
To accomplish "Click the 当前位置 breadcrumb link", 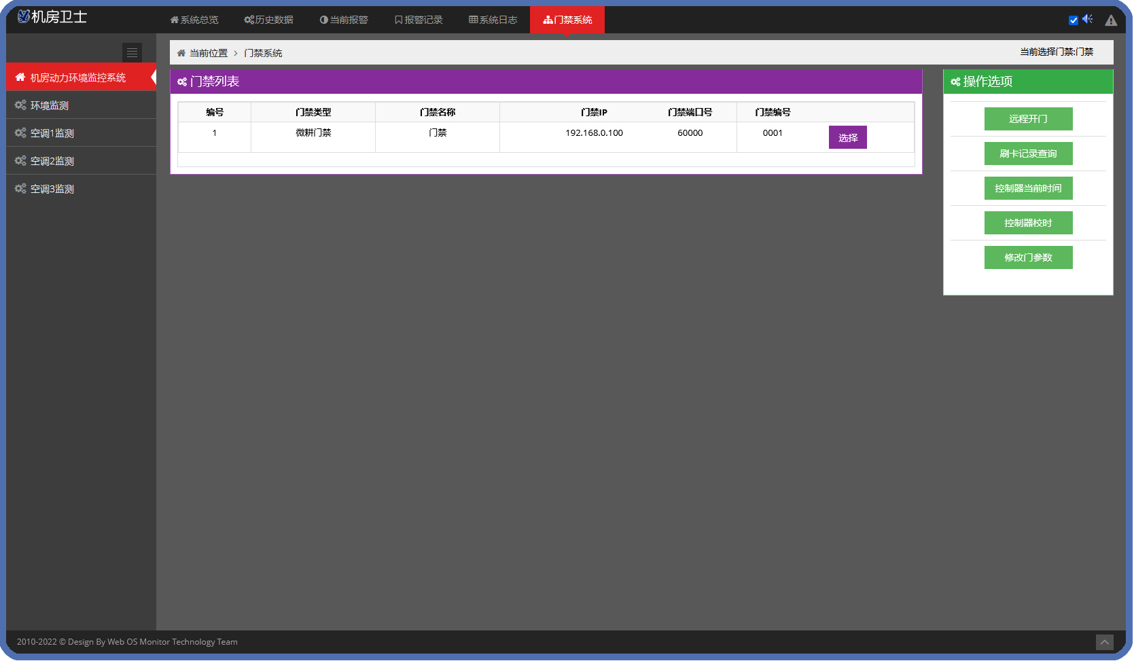I will [x=209, y=53].
